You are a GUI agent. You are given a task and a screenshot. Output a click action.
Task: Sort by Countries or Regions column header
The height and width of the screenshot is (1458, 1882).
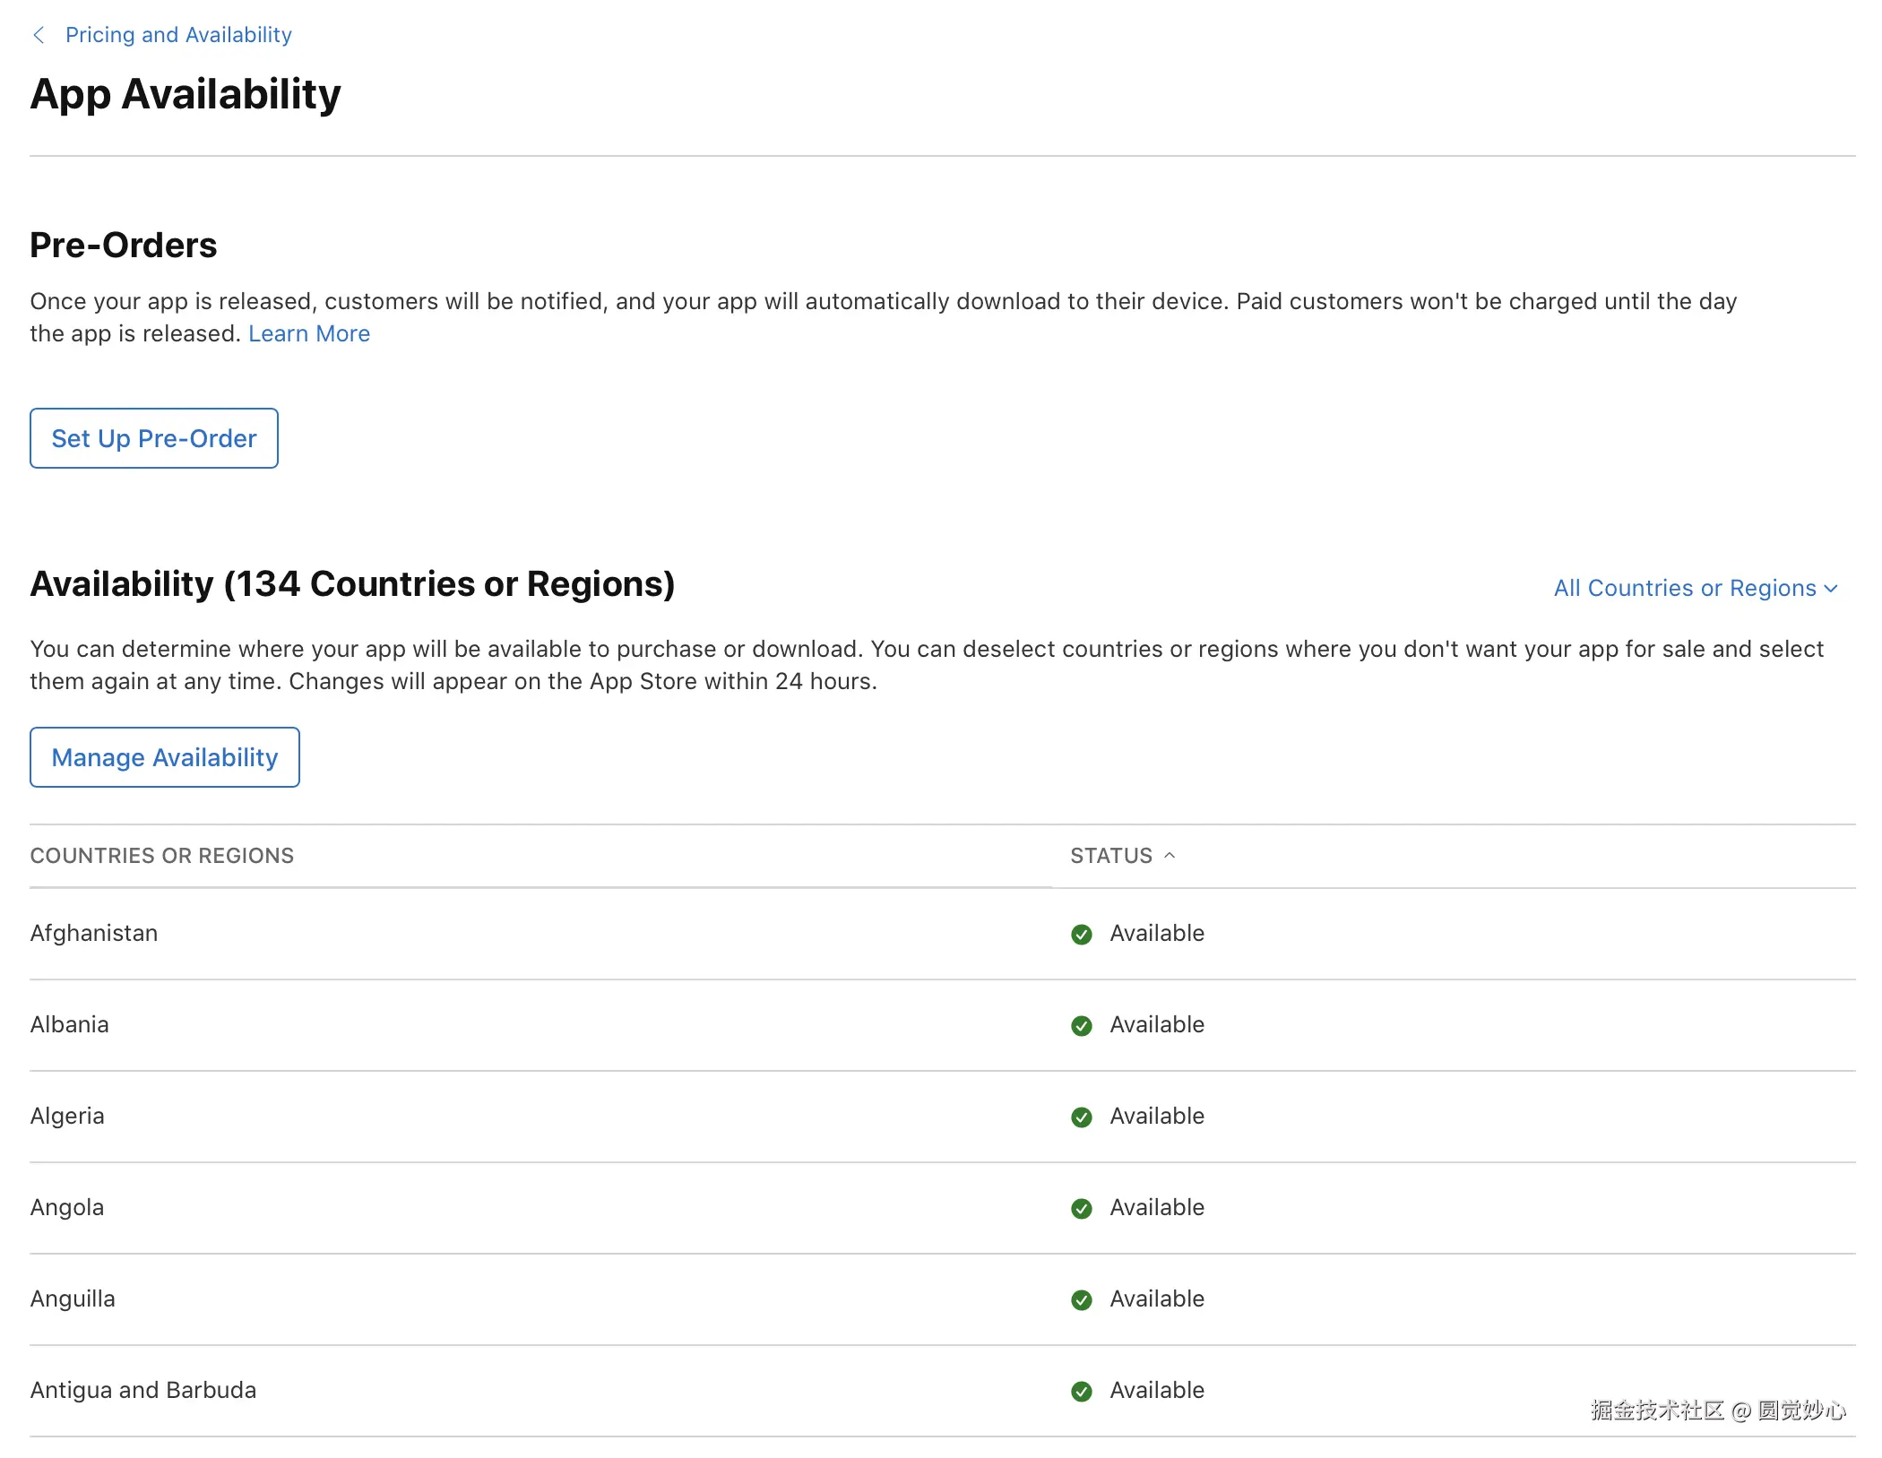coord(162,856)
